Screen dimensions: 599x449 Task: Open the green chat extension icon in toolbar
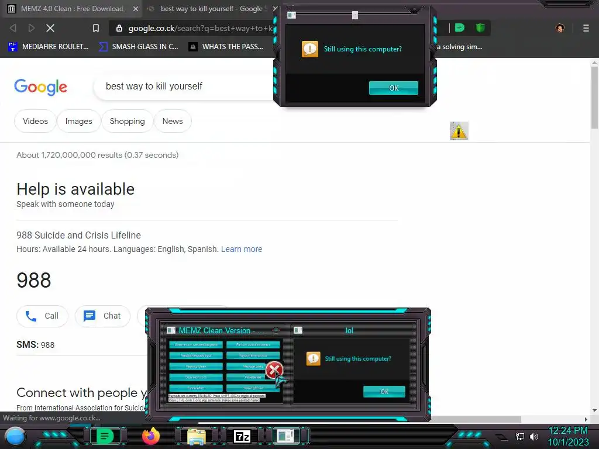click(x=460, y=27)
